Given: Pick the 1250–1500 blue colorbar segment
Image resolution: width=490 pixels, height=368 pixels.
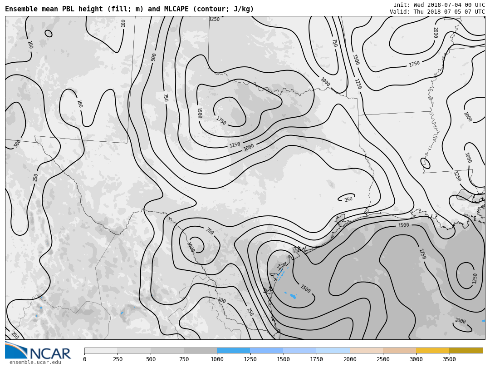Looking at the screenshot, I should 267,350.
